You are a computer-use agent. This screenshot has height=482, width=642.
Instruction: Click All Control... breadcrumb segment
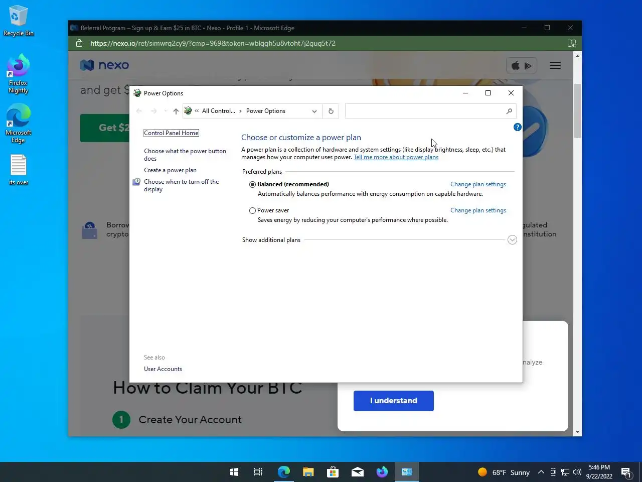(218, 111)
